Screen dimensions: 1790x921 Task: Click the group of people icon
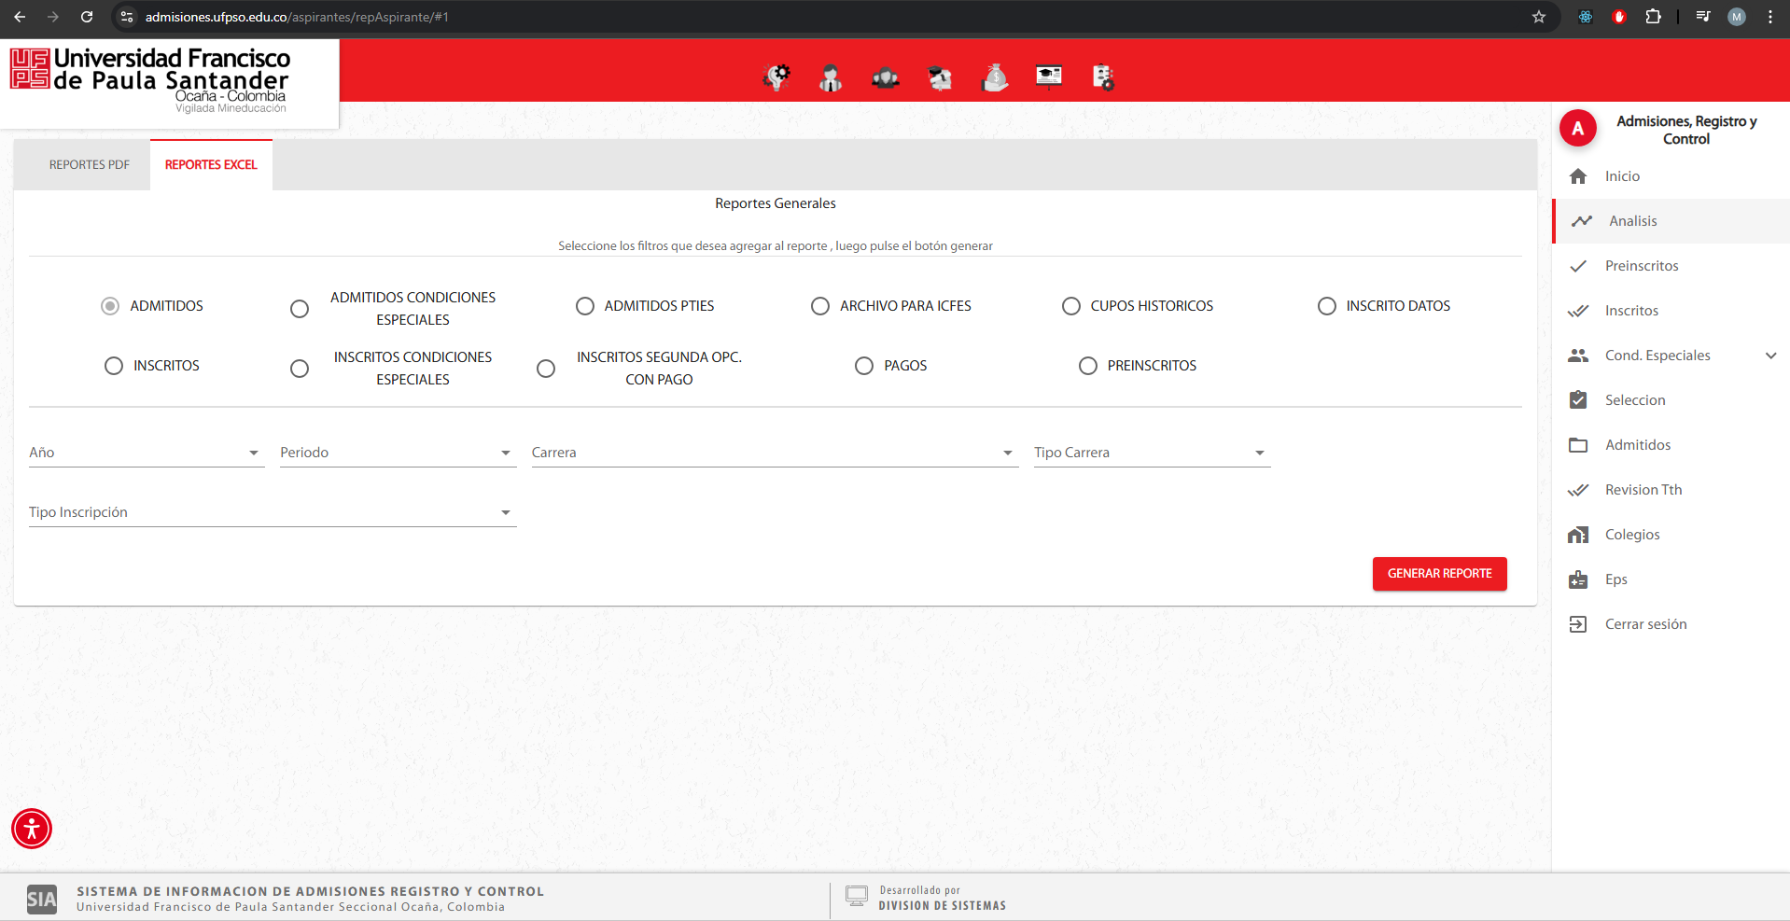pos(885,77)
